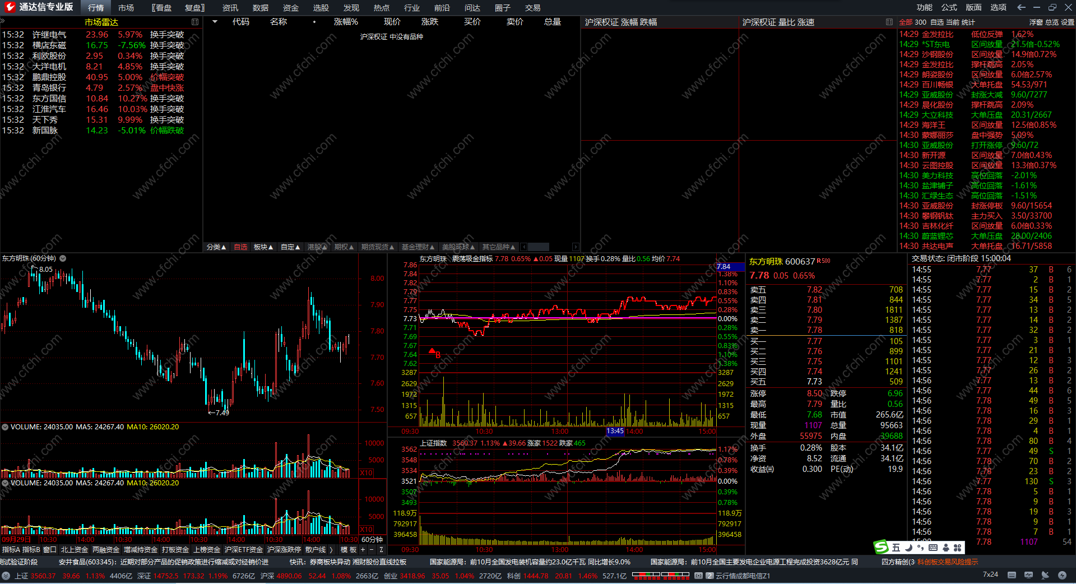Expand the 分类 category dropdown
1076x584 pixels.
coord(216,247)
